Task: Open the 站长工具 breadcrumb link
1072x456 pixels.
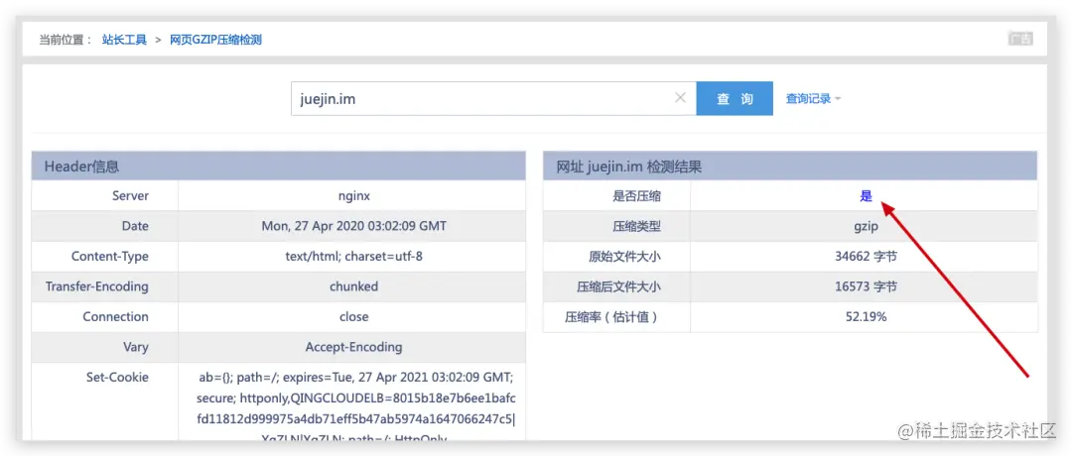Action: click(x=124, y=40)
